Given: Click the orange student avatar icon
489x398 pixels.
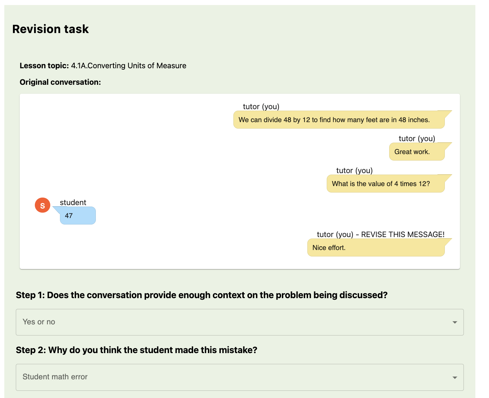Looking at the screenshot, I should [x=42, y=205].
